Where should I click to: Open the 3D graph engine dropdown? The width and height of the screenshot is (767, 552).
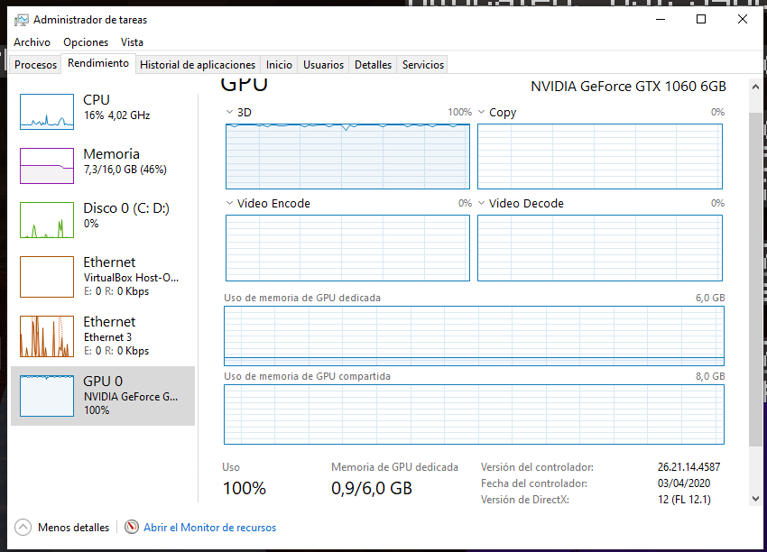[230, 113]
